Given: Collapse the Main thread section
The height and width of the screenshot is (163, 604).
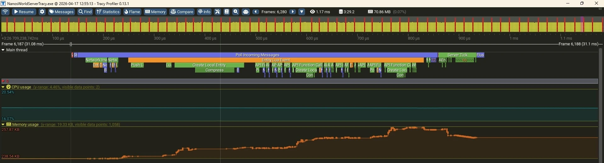Looking at the screenshot, I should click(x=3, y=50).
